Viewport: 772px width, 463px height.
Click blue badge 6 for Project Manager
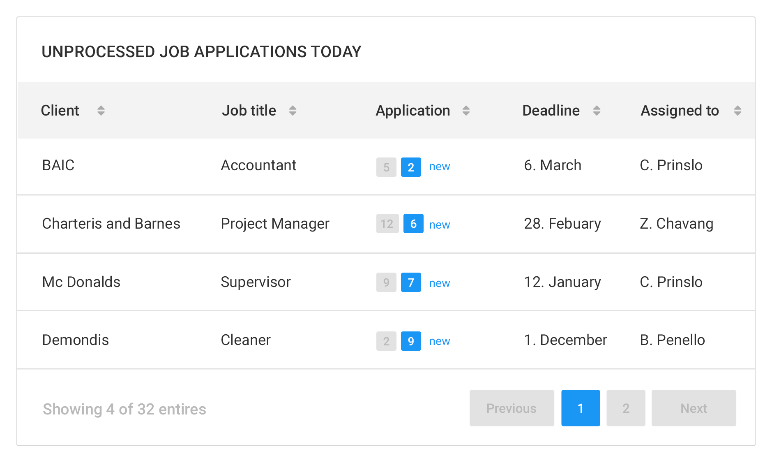coord(413,224)
